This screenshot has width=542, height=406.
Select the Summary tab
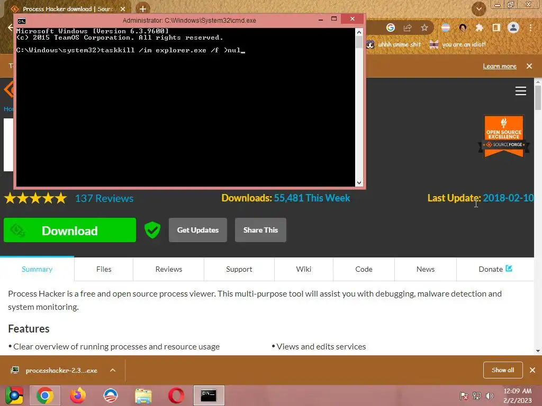pyautogui.click(x=37, y=269)
